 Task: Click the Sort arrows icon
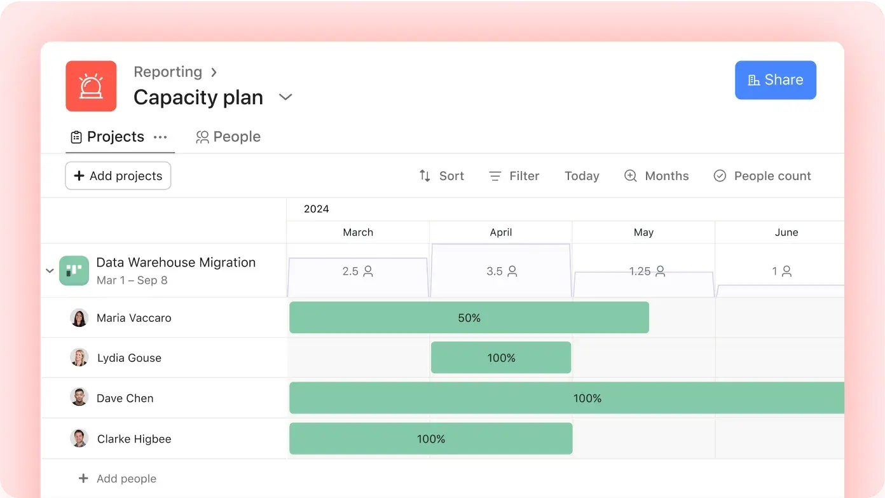[x=425, y=176]
